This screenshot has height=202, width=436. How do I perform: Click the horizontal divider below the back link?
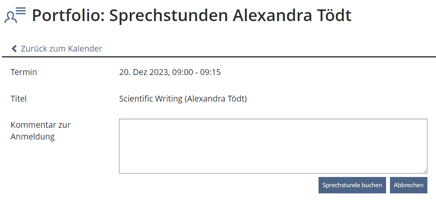pyautogui.click(x=219, y=57)
